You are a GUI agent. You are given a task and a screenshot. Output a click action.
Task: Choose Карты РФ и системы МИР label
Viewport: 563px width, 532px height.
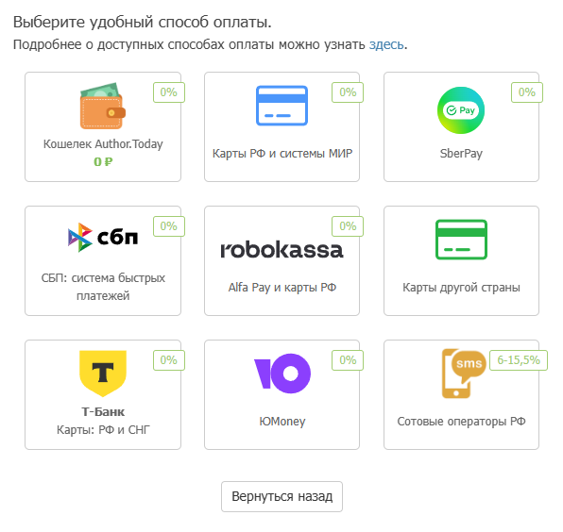[x=282, y=154]
